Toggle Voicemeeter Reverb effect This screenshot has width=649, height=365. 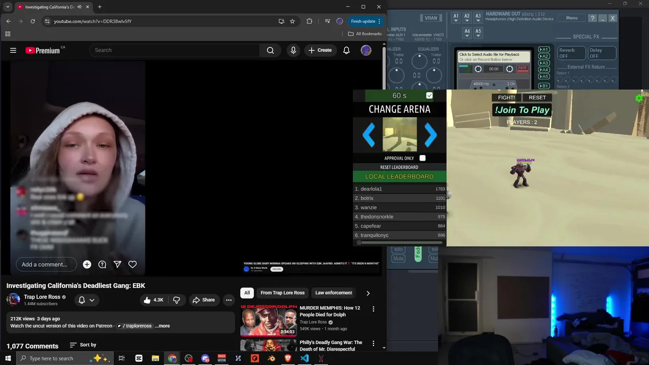coord(571,53)
